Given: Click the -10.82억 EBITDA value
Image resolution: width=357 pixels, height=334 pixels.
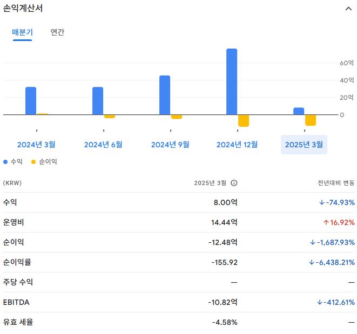Looking at the screenshot, I should point(223,302).
